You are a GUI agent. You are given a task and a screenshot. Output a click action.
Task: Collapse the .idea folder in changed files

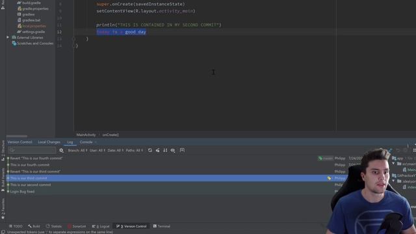pos(393,181)
